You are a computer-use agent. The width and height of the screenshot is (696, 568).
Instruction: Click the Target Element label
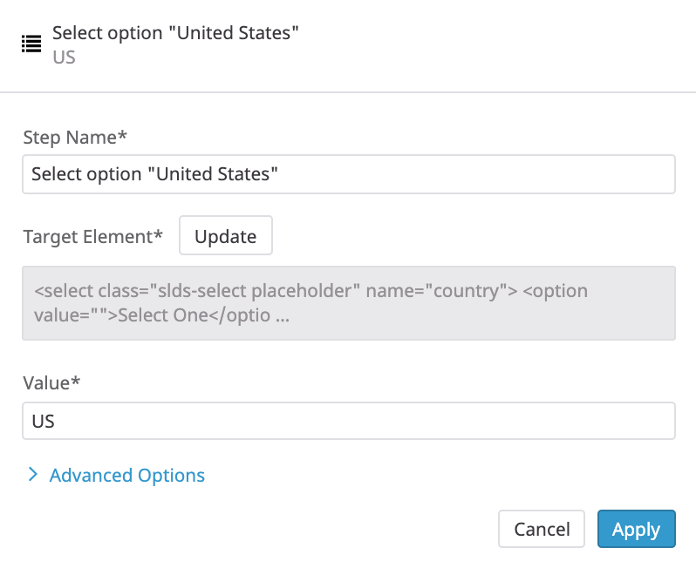(92, 236)
